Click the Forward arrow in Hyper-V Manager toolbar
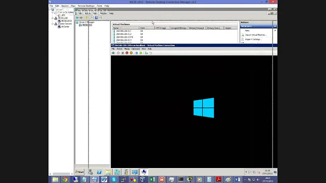 [81, 18]
